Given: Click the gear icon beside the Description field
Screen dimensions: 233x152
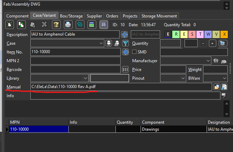Looking at the screenshot, I should coord(125,34).
